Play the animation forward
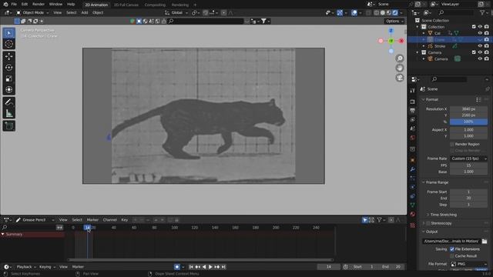 point(210,267)
